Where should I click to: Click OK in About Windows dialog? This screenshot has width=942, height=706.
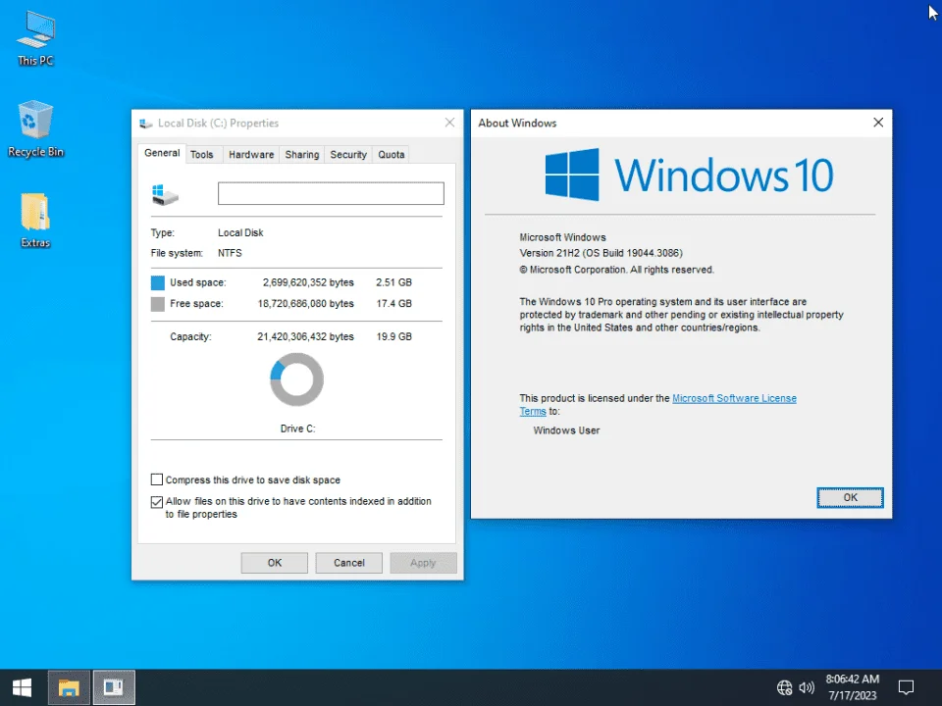850,497
